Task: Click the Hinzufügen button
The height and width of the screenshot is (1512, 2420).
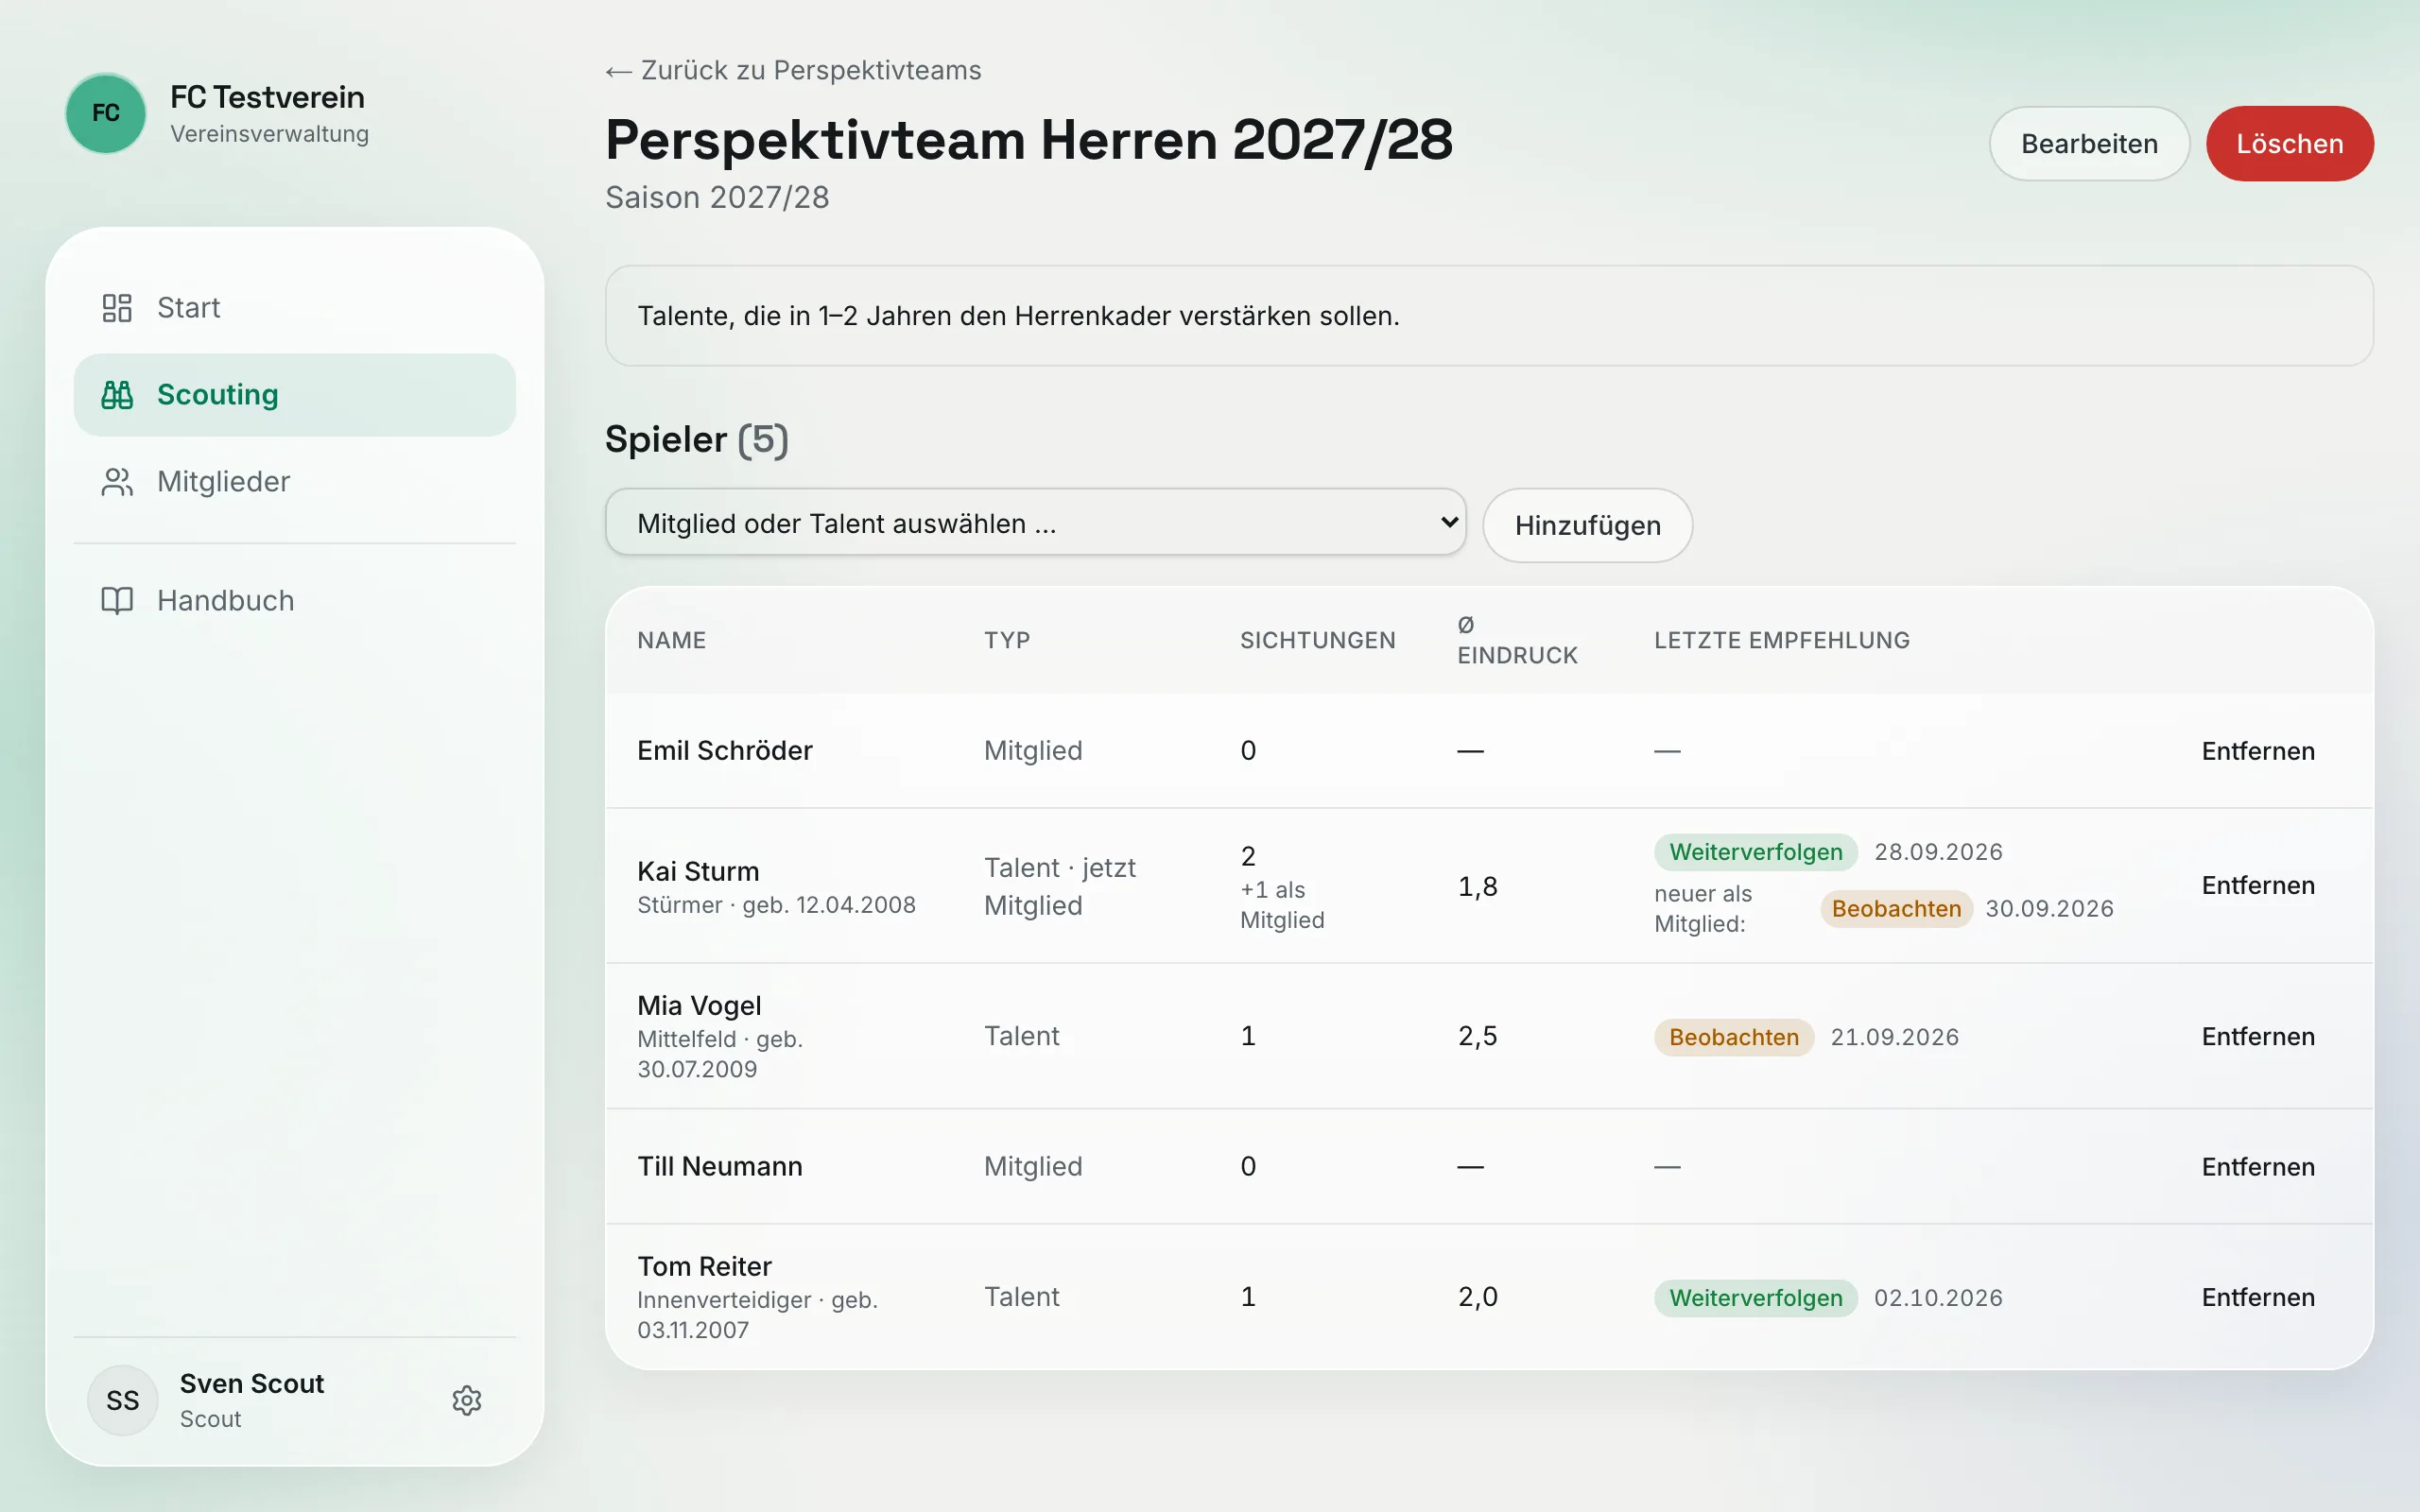Action: coord(1587,525)
